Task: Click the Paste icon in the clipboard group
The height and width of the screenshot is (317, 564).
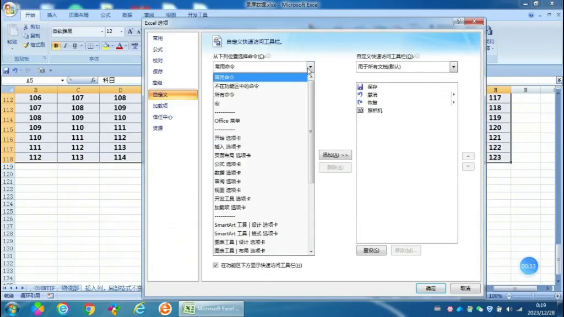Action: (x=13, y=31)
